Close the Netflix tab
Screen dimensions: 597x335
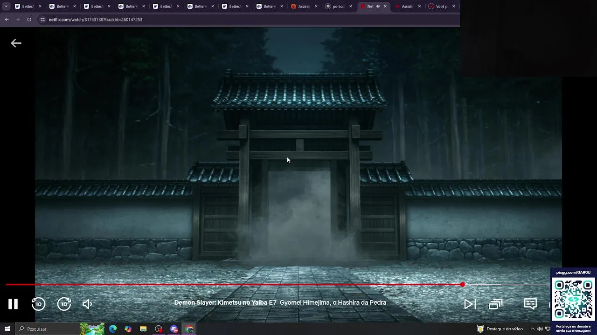point(385,7)
